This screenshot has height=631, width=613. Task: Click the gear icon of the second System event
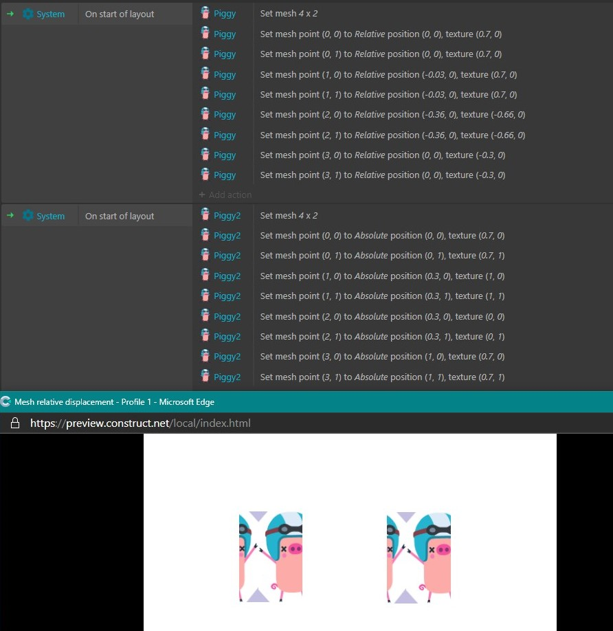click(x=27, y=216)
